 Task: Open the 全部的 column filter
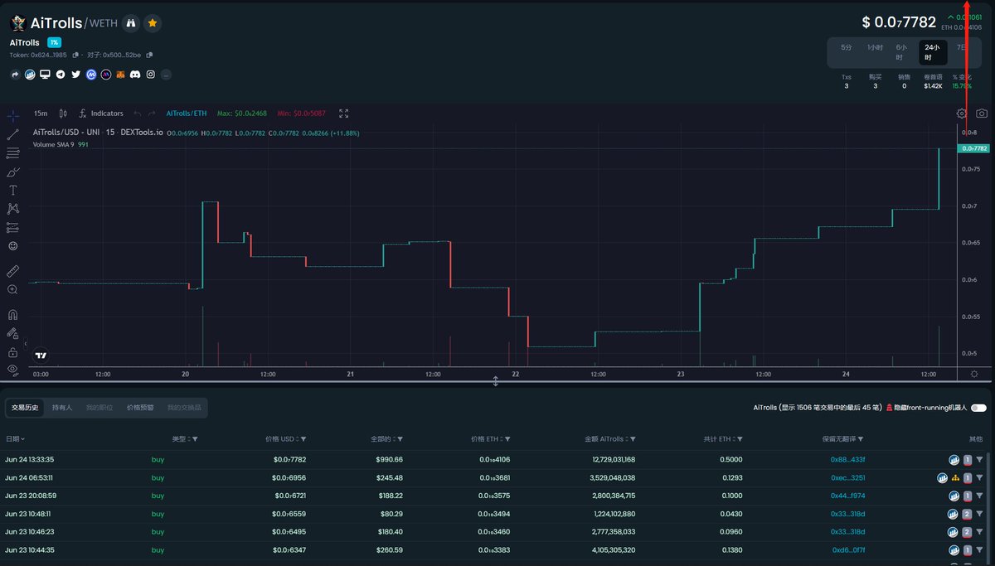pyautogui.click(x=400, y=439)
